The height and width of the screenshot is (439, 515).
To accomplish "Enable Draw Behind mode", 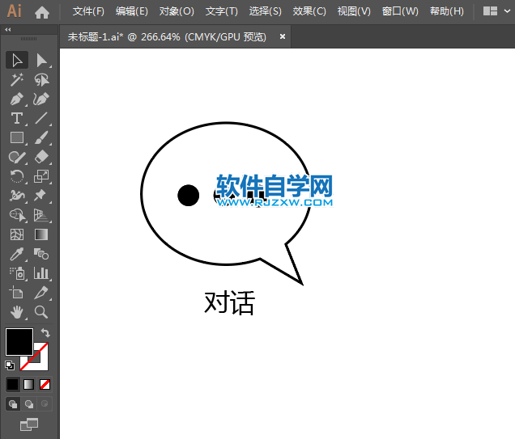I will point(29,404).
